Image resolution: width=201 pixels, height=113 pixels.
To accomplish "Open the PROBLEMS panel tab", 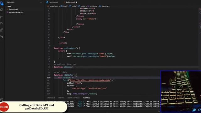I will (51, 98).
